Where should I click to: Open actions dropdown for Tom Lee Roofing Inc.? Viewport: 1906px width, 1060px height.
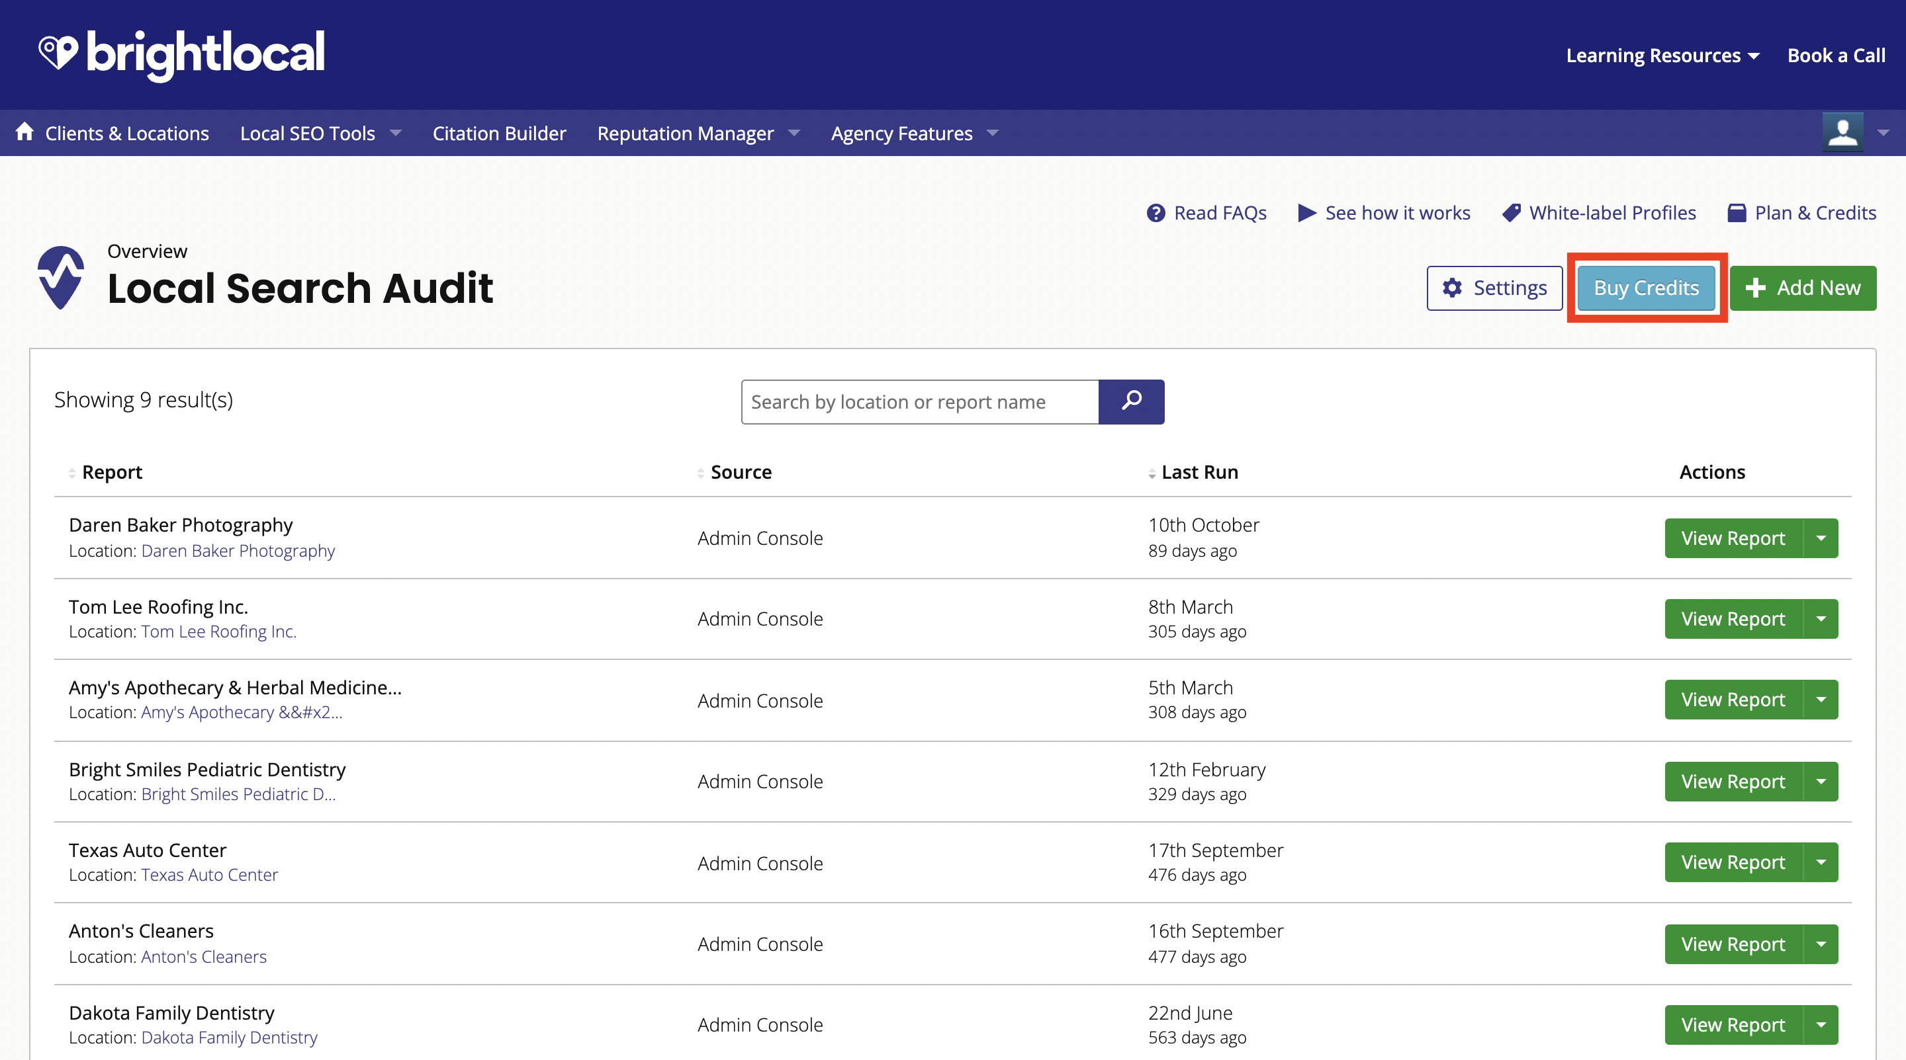1821,619
